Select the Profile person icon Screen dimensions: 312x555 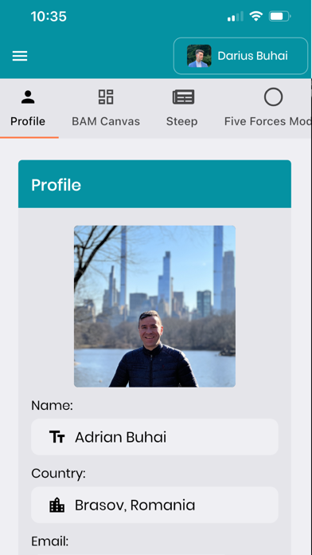coord(28,97)
